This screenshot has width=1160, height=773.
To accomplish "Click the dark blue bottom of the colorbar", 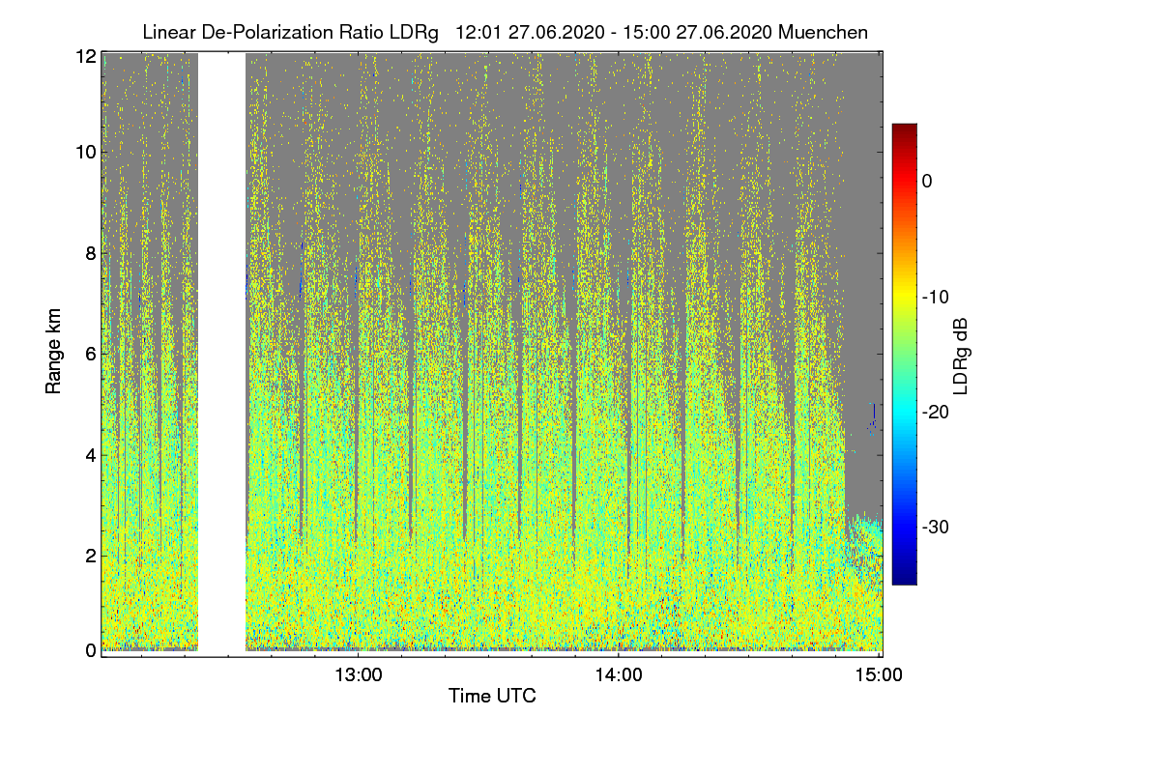I will [x=904, y=578].
